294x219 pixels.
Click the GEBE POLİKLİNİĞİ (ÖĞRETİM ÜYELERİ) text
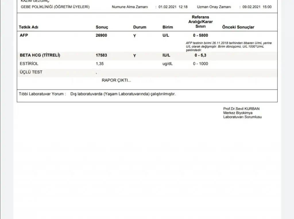coord(55,7)
